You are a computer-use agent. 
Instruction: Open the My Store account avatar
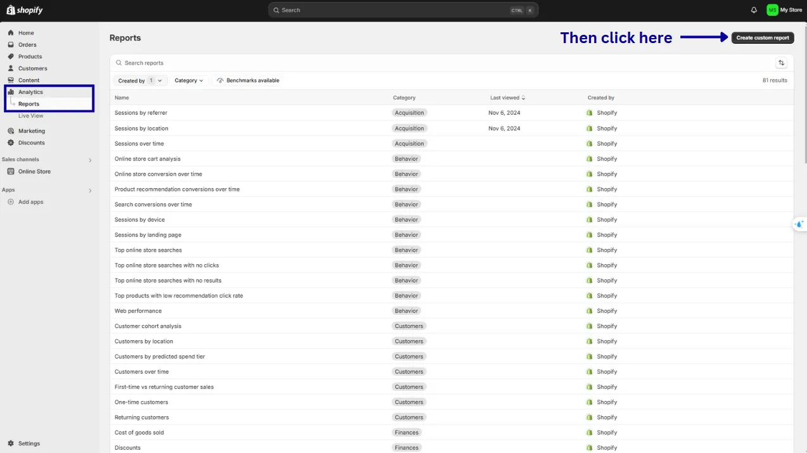point(772,10)
